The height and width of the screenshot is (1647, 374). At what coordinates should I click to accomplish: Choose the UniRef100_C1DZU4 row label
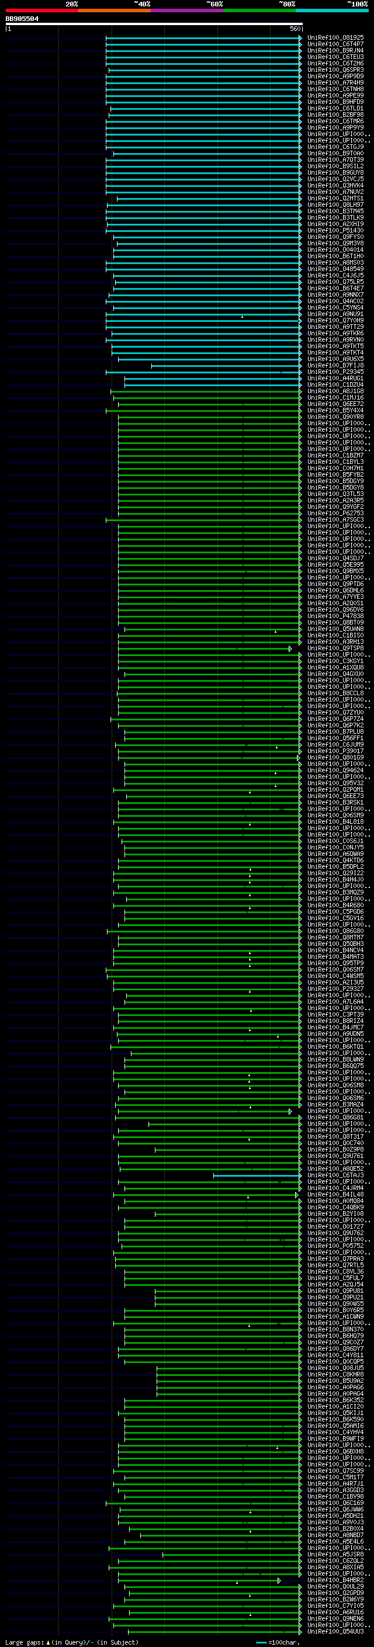[335, 385]
